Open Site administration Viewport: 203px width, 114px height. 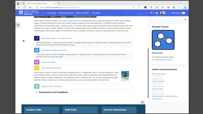[66, 13]
